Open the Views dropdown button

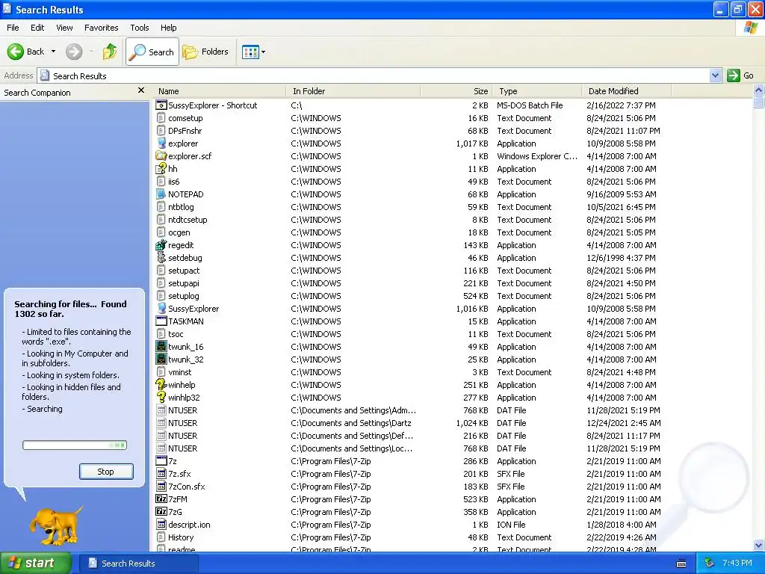pyautogui.click(x=254, y=52)
